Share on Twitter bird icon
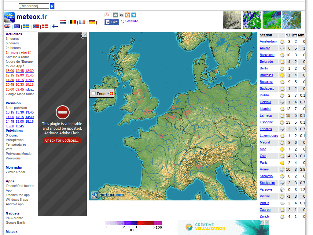Viewport: 313px width, 235px height. (x=134, y=15)
